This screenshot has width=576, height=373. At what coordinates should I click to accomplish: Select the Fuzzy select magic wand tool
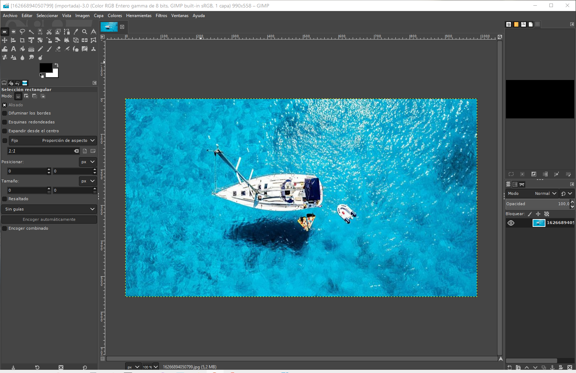coord(31,32)
